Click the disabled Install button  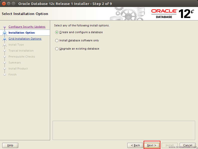click(170, 145)
